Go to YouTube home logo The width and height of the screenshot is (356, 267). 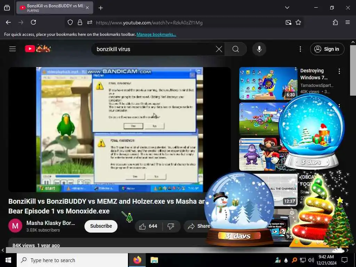tap(38, 49)
